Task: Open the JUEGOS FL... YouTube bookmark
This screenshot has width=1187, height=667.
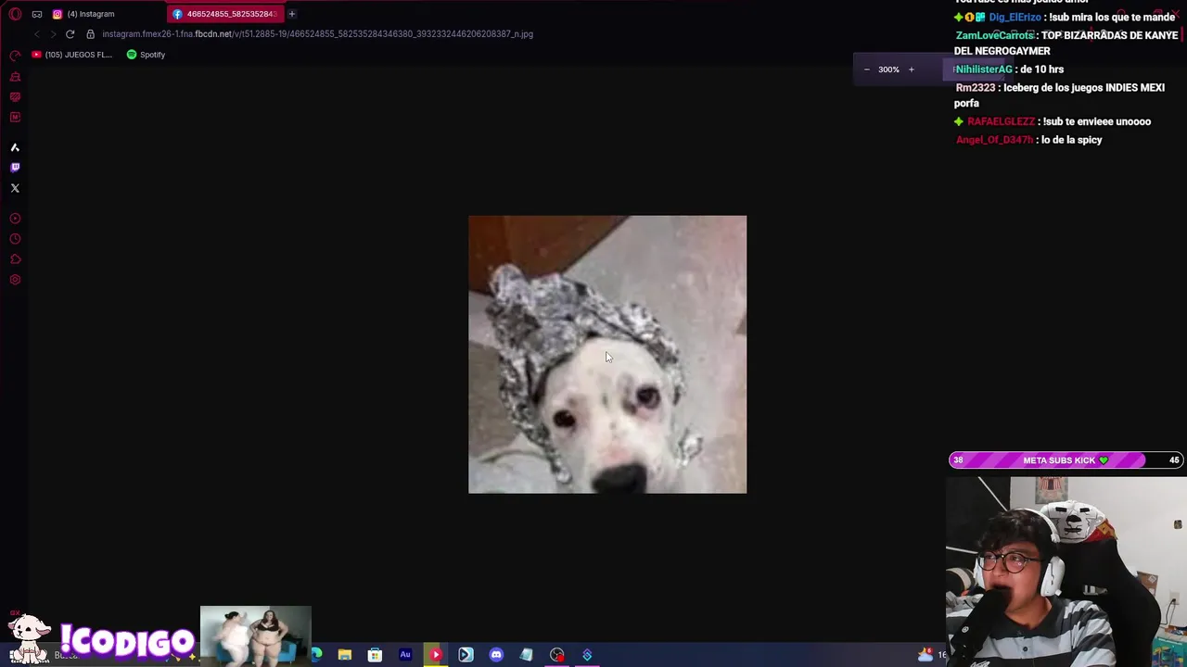Action: point(71,55)
